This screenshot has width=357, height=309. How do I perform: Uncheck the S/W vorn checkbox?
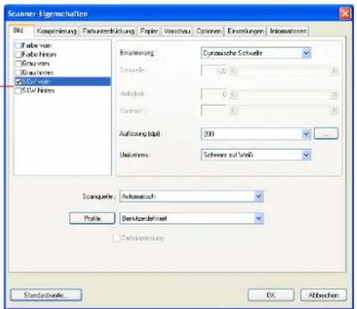(18, 82)
